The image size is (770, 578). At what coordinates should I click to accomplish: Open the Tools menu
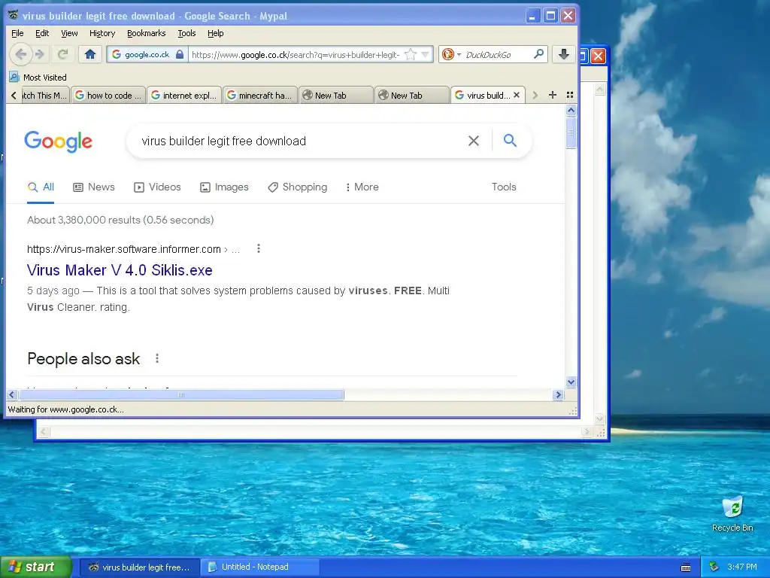pyautogui.click(x=186, y=33)
